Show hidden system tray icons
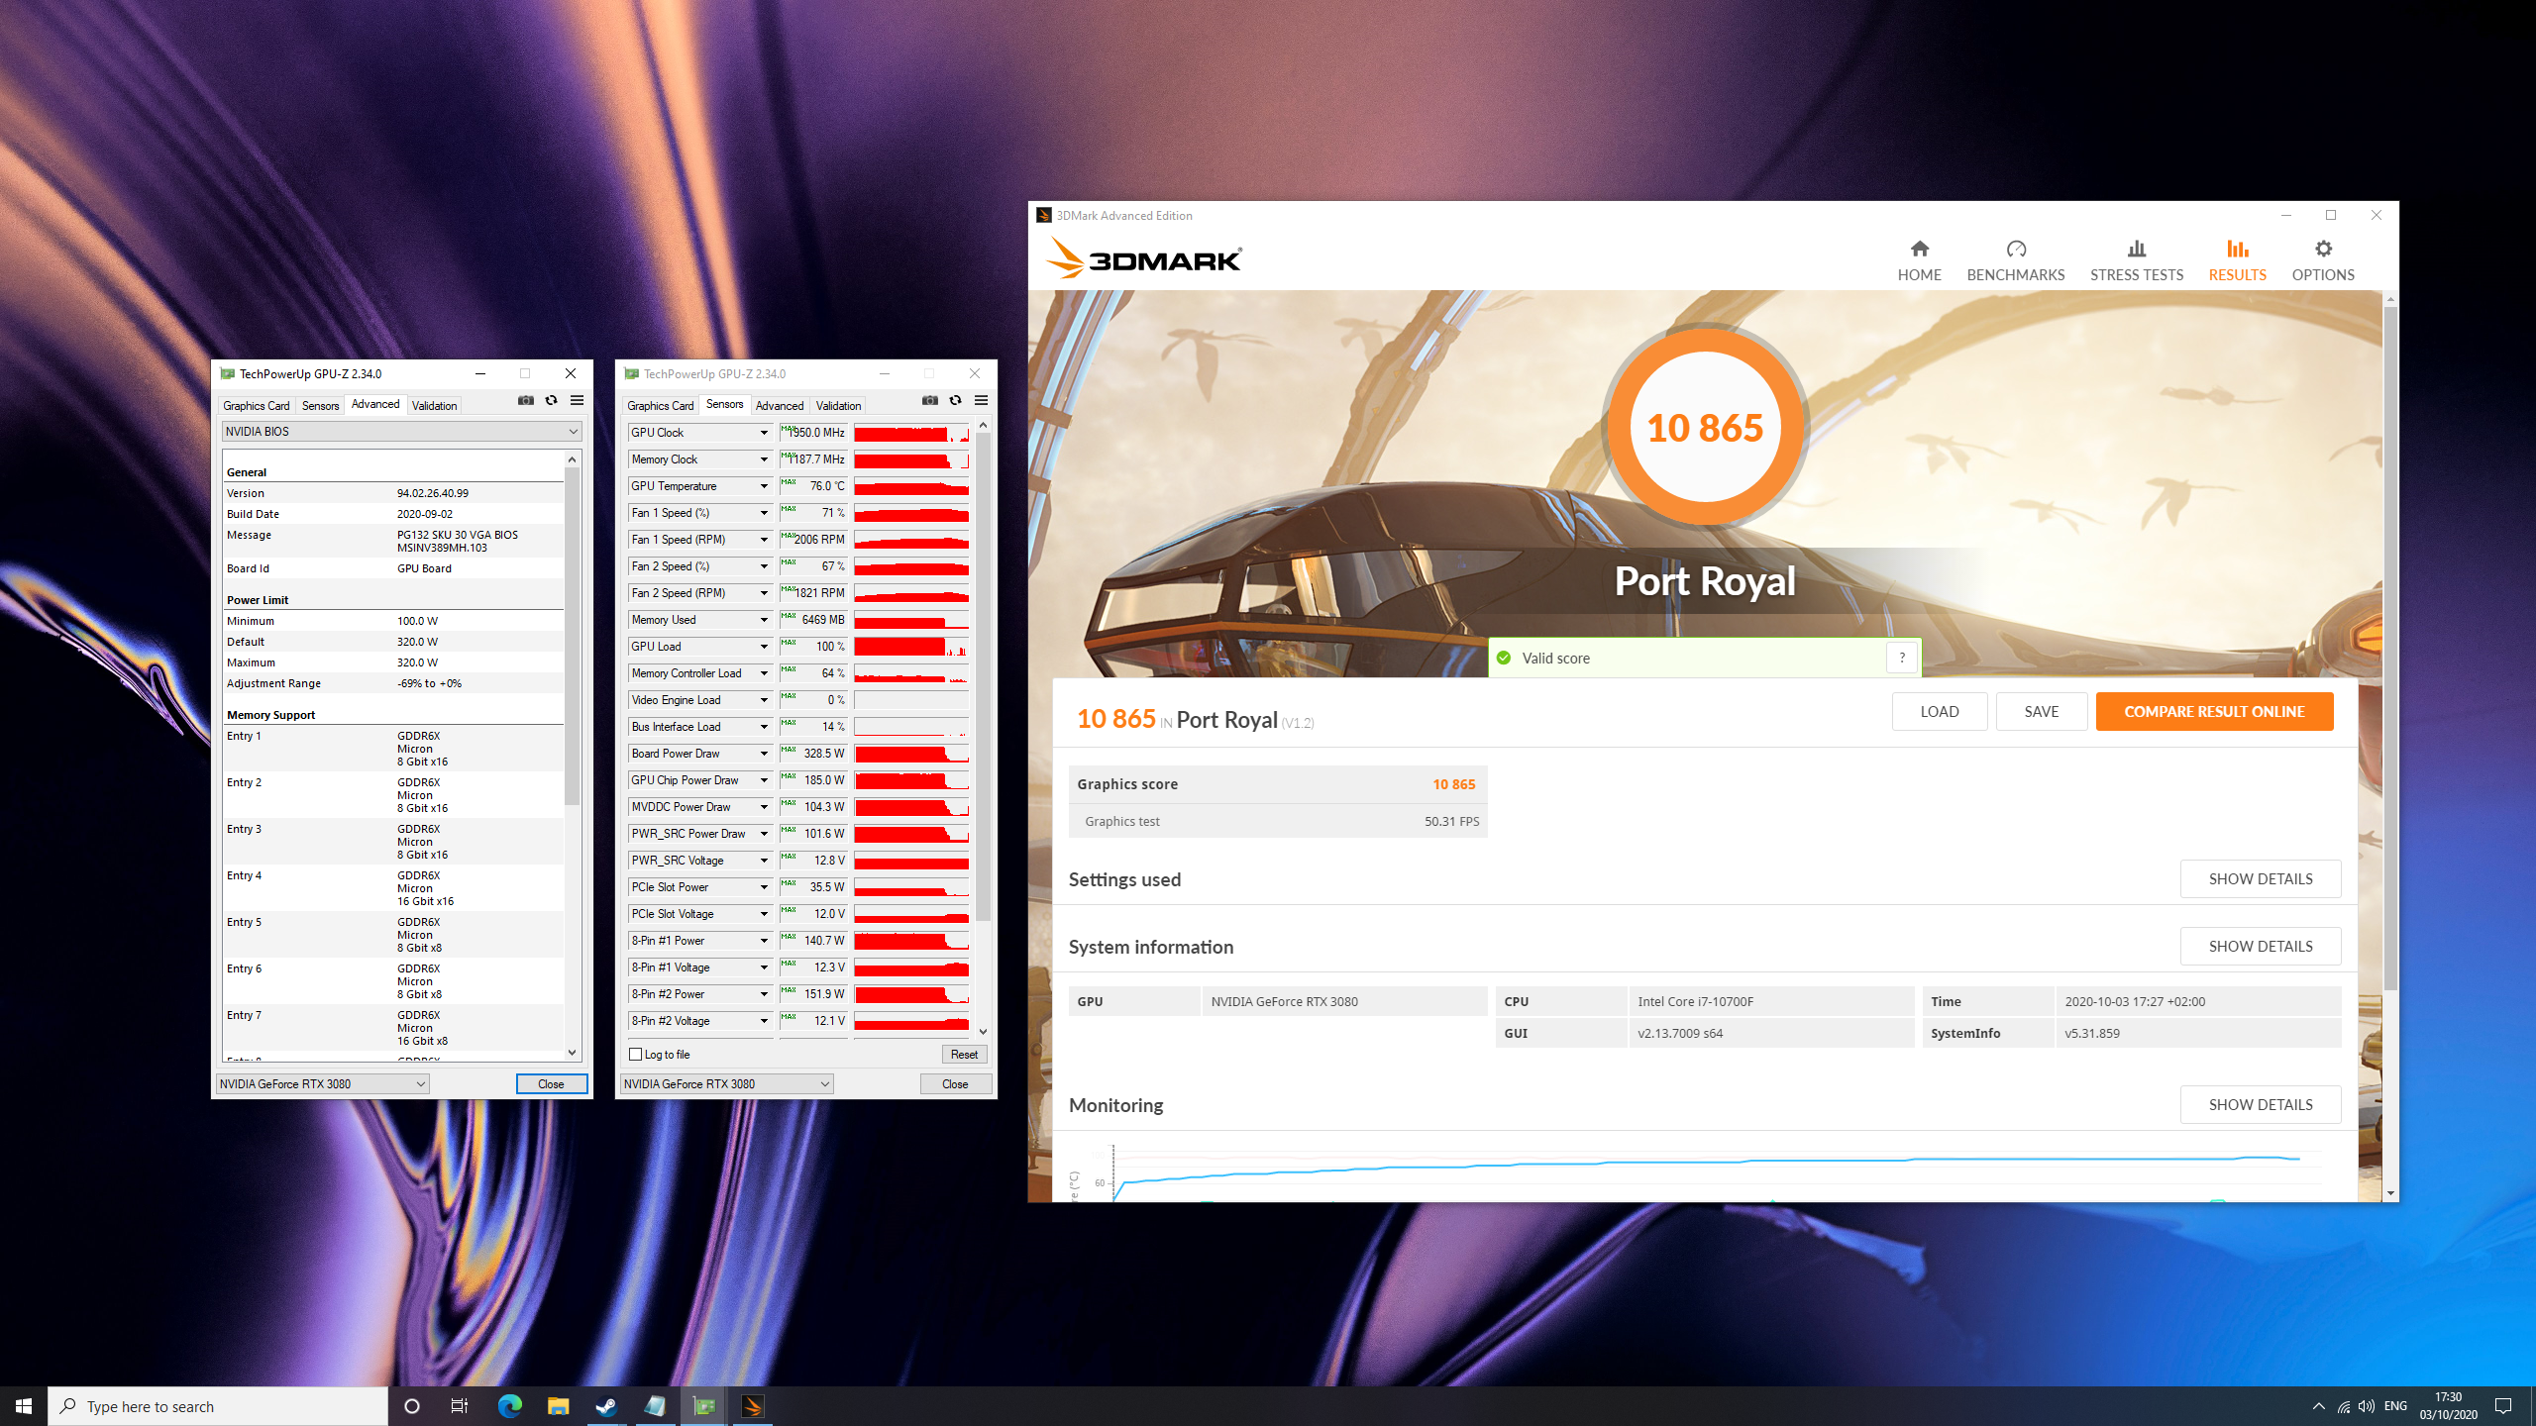Viewport: 2536px width, 1426px height. [2318, 1406]
